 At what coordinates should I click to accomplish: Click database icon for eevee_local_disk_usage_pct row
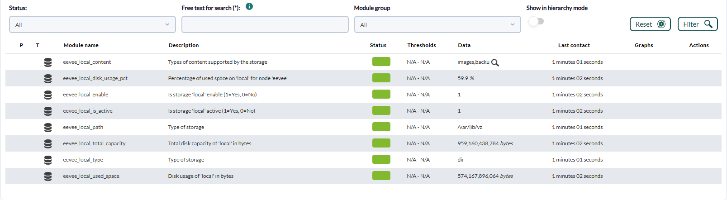coord(48,79)
